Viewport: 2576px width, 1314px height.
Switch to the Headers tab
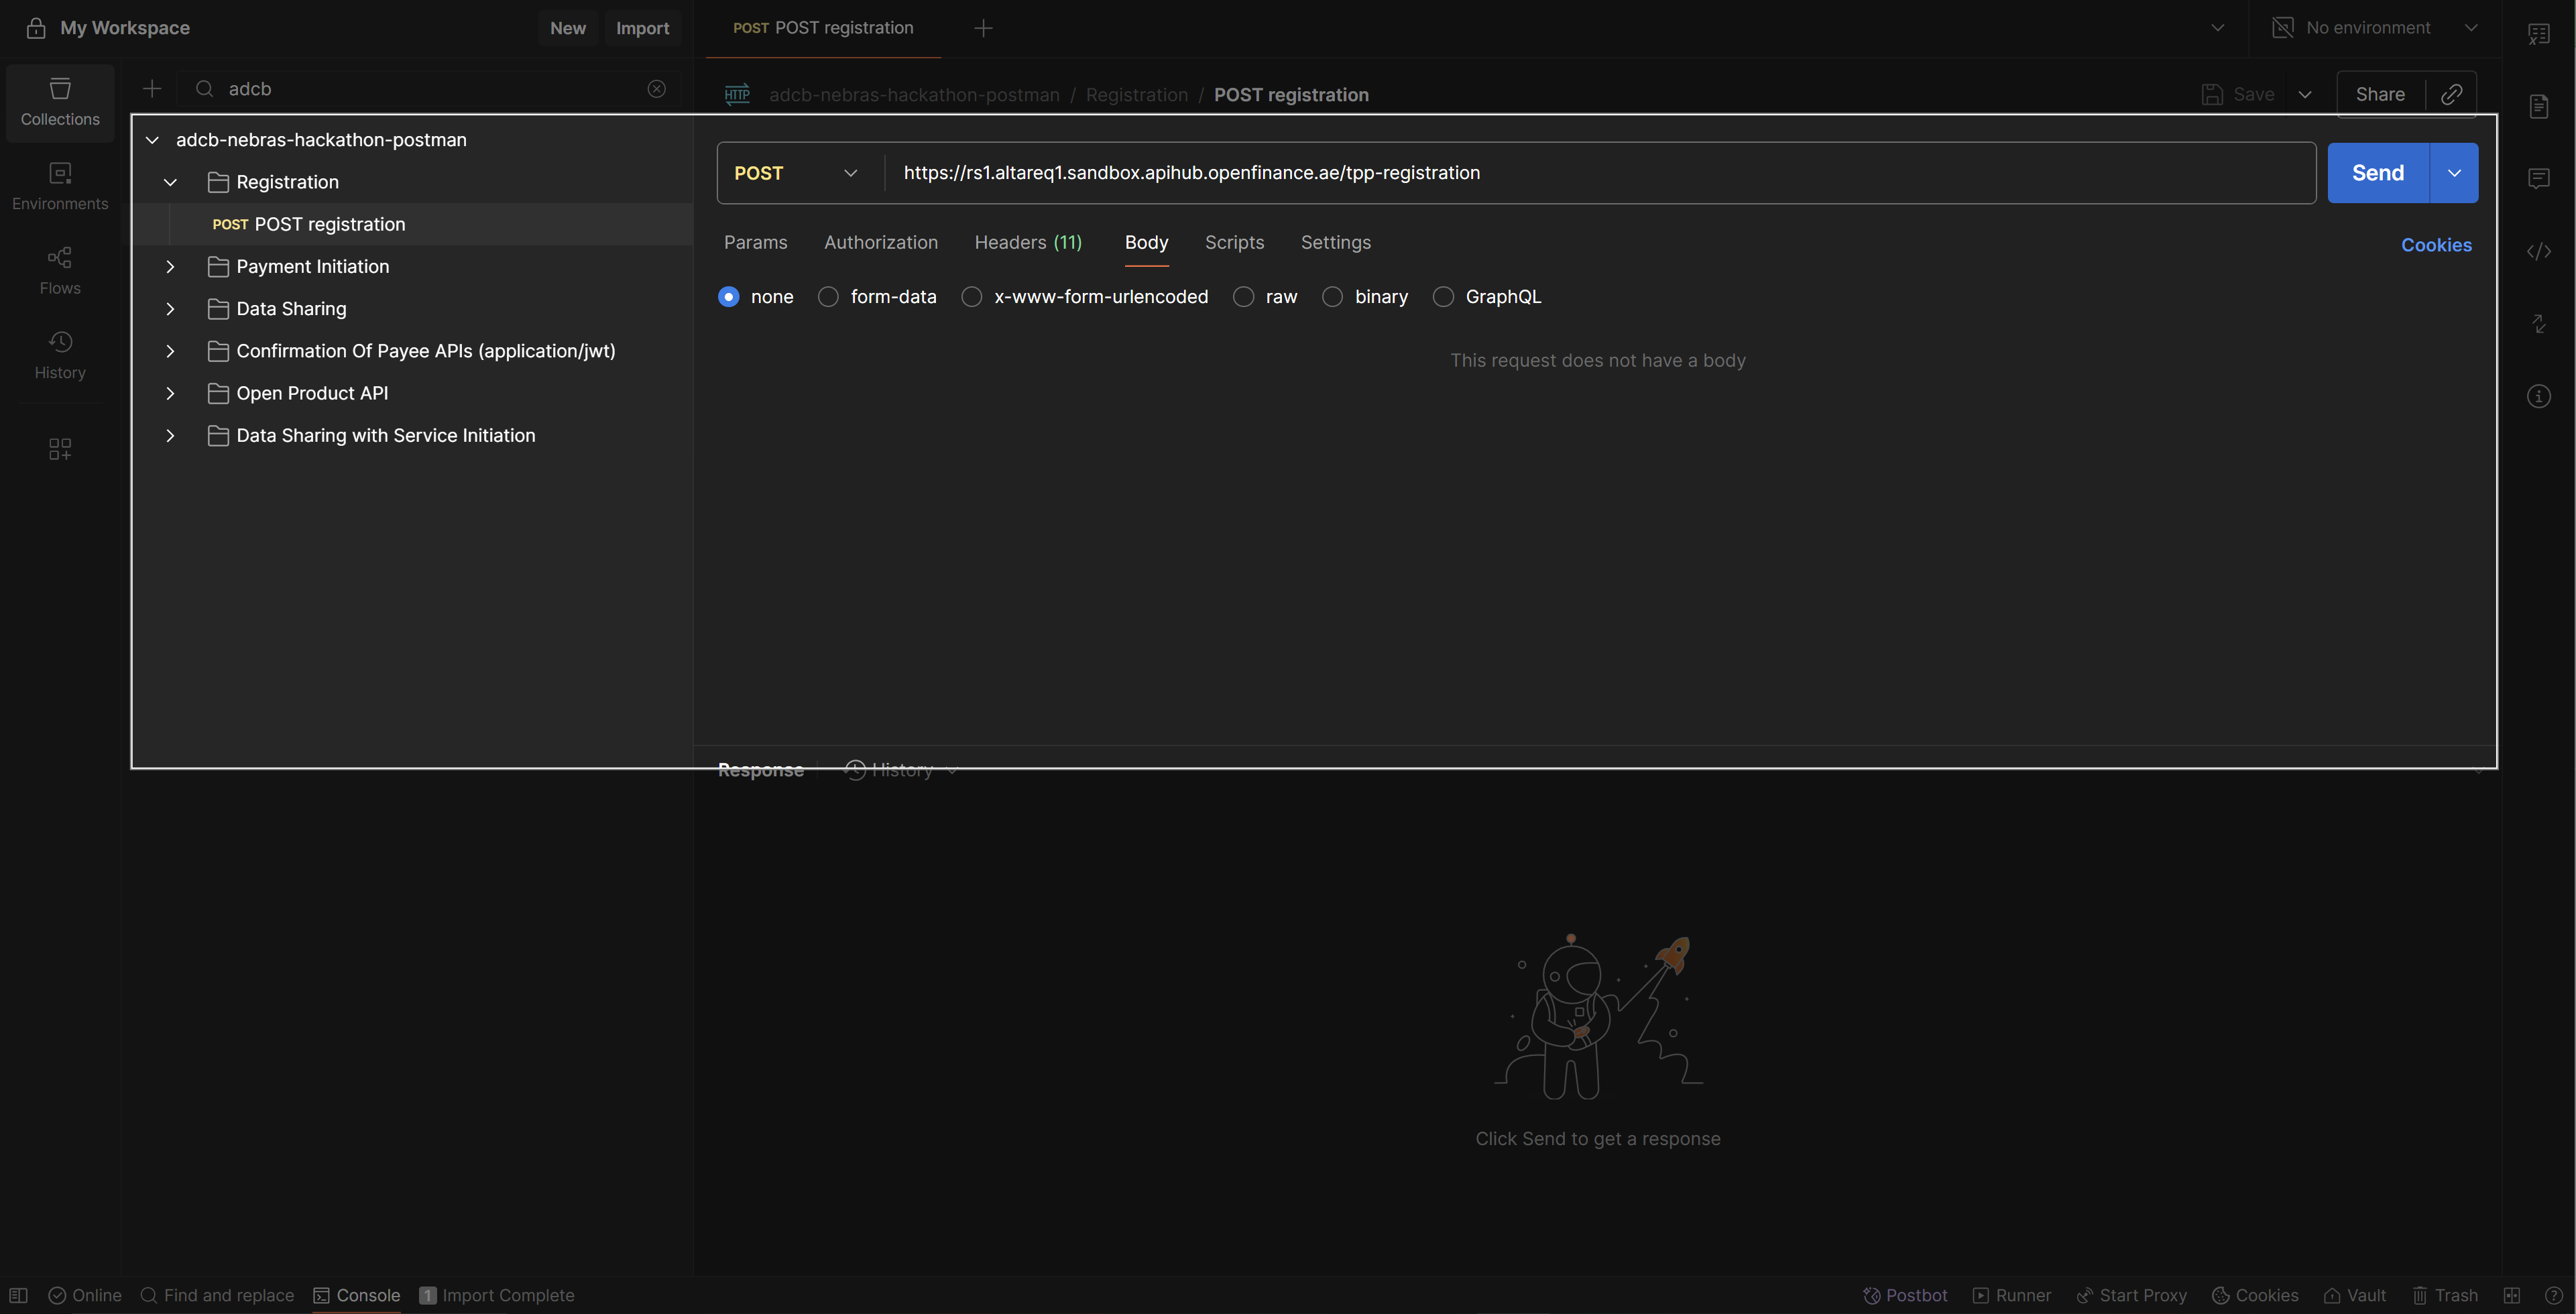click(1027, 242)
